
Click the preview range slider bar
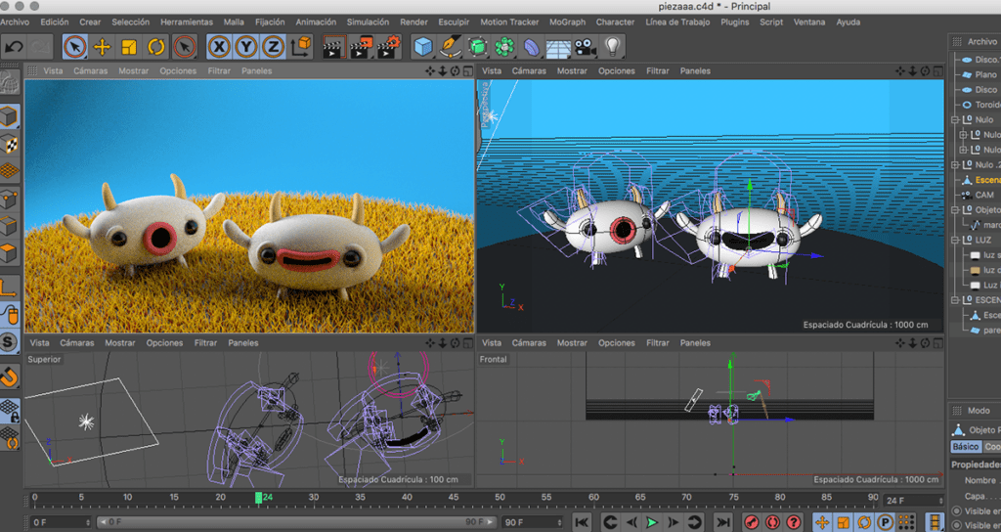(295, 522)
